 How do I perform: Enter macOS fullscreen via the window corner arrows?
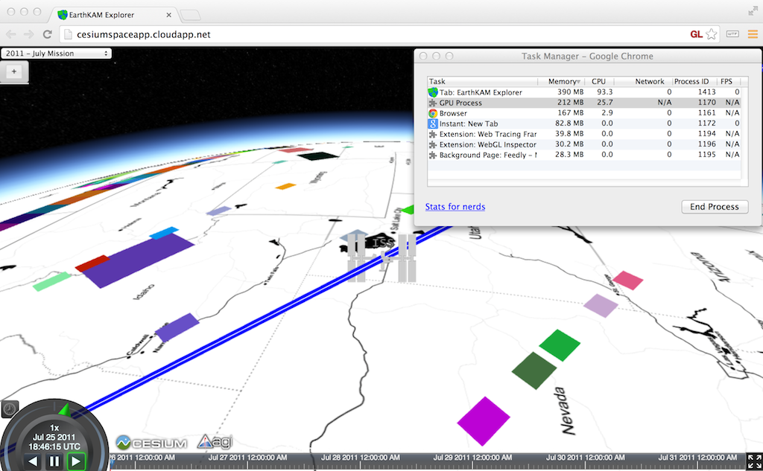(753, 12)
